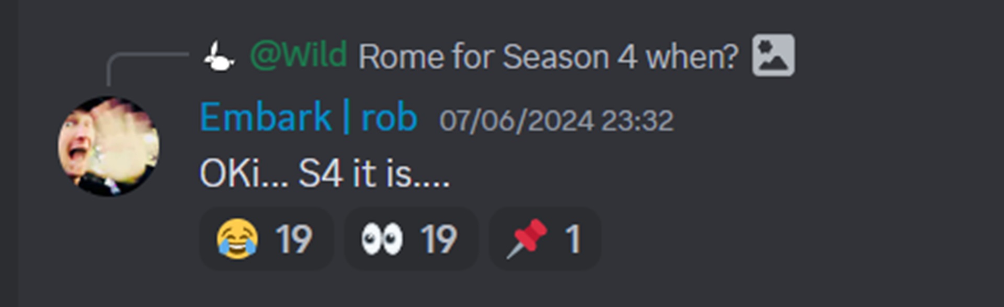Image resolution: width=1004 pixels, height=307 pixels.
Task: Click the image attachment icon in reply preview
Action: tap(773, 55)
